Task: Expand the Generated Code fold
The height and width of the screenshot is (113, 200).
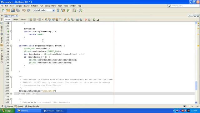Action: (x=11, y=94)
